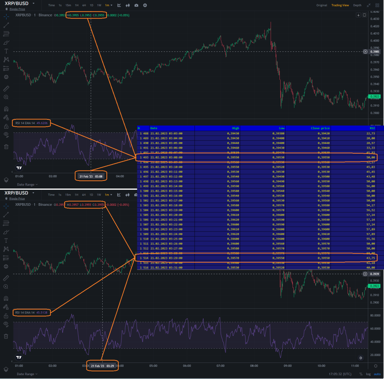Select the brush drawing tool in top chart
This screenshot has height=379, width=384.
[x=6, y=43]
